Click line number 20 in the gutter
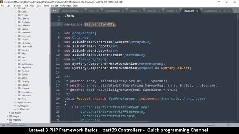The height and width of the screenshot is (134, 239). click(x=58, y=98)
